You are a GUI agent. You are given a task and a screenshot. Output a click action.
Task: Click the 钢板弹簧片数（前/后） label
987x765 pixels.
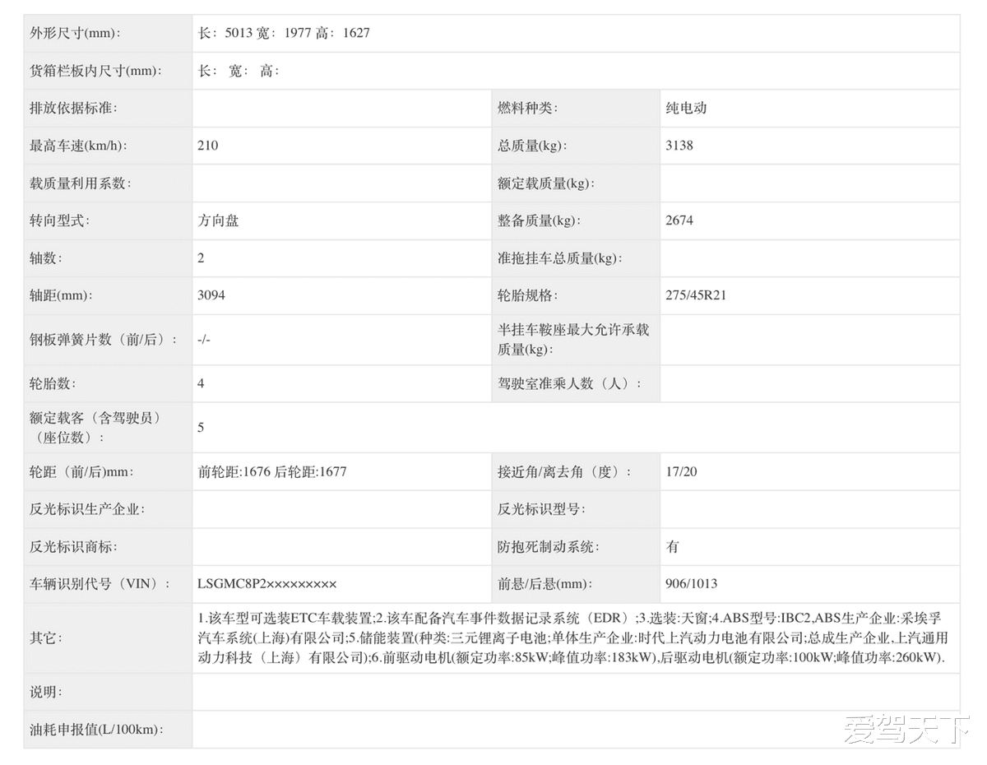coord(104,340)
